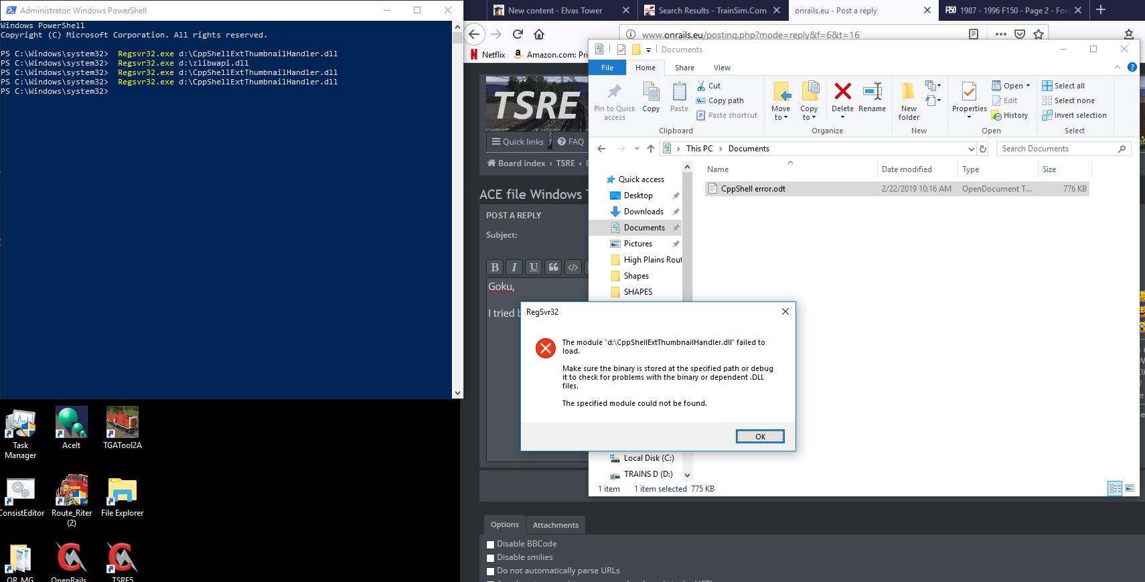Image resolution: width=1145 pixels, height=582 pixels.
Task: Open TRAINS D (D:) drive in navigation pane
Action: click(x=641, y=474)
